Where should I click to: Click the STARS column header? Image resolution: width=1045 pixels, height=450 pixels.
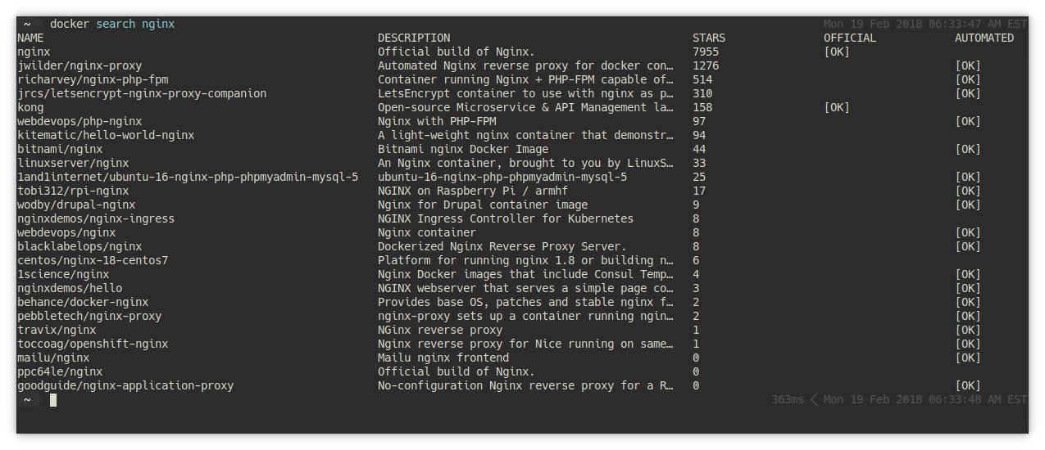coord(709,38)
